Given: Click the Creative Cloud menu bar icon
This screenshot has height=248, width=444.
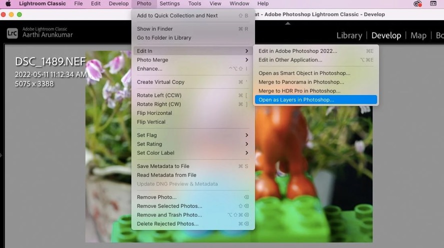Looking at the screenshot, I should pyautogui.click(x=417, y=3).
